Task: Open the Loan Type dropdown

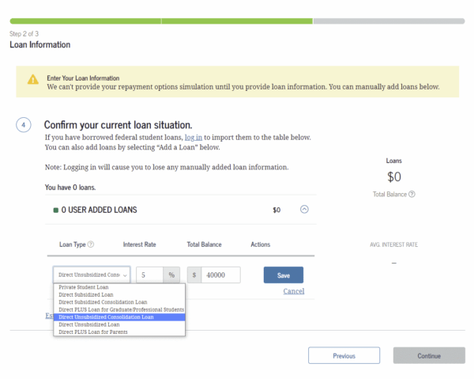Action: 91,275
